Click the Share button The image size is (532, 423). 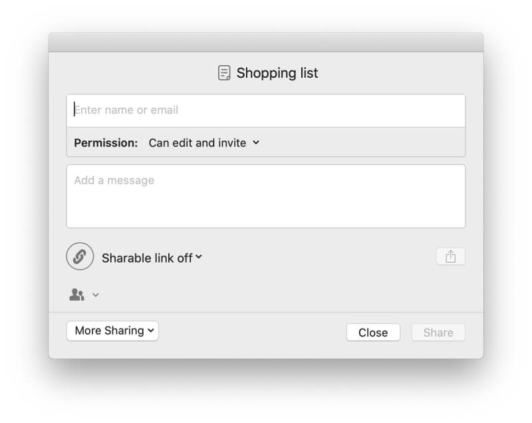click(438, 333)
